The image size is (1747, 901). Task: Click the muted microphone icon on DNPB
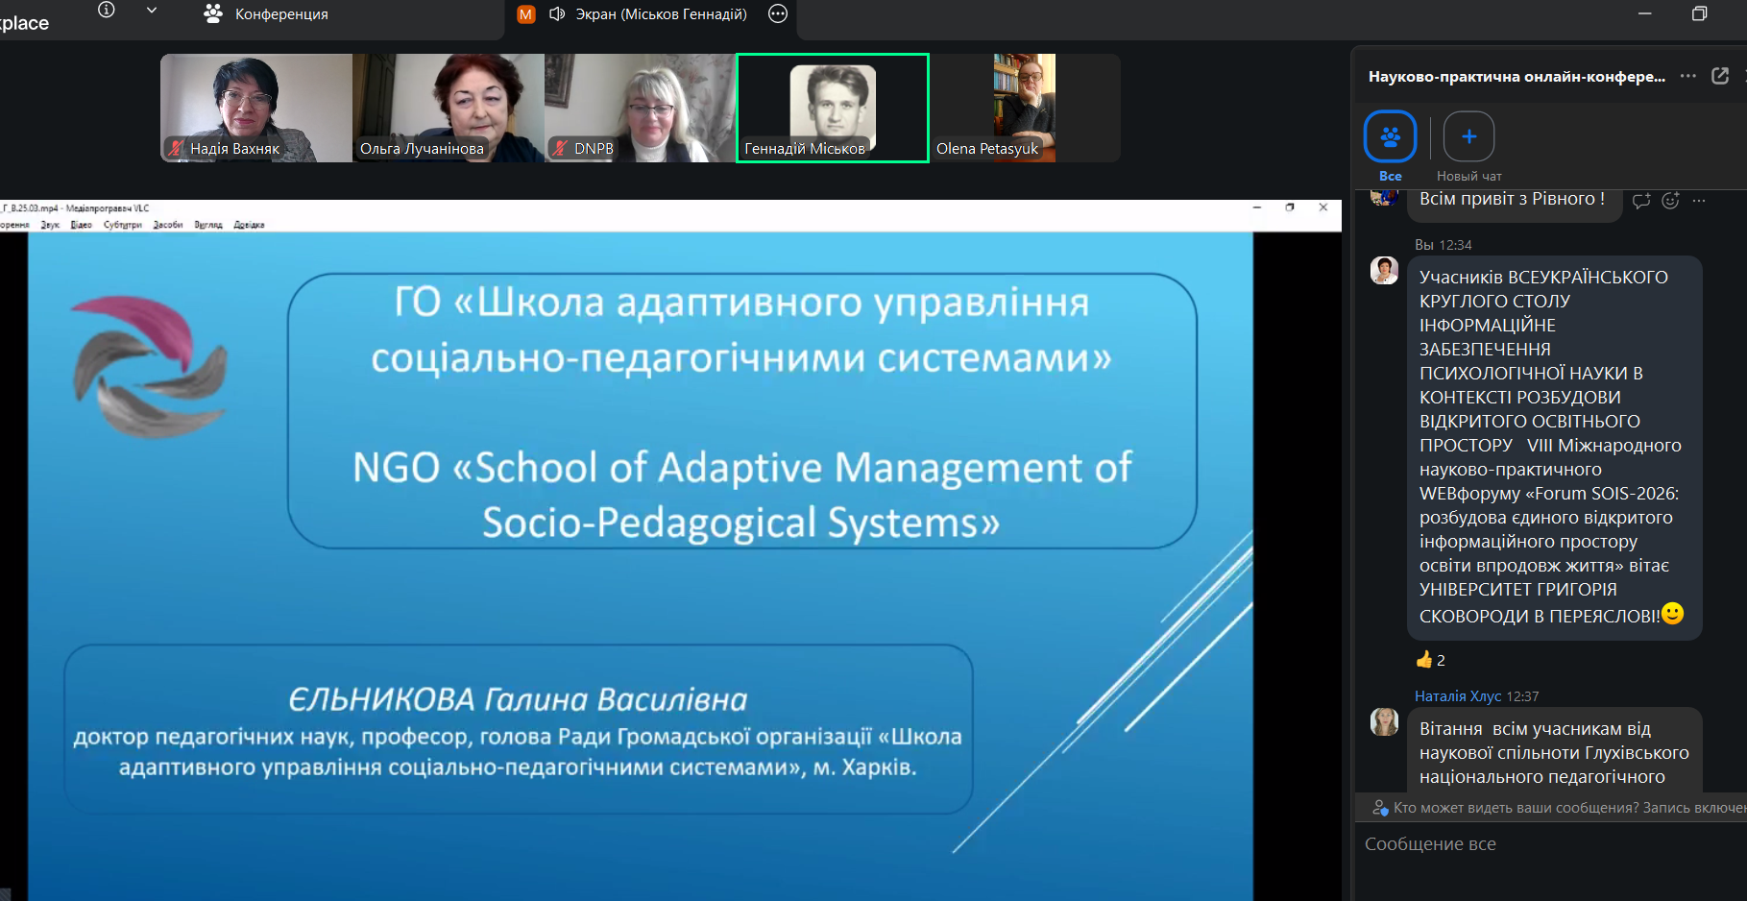tap(560, 149)
